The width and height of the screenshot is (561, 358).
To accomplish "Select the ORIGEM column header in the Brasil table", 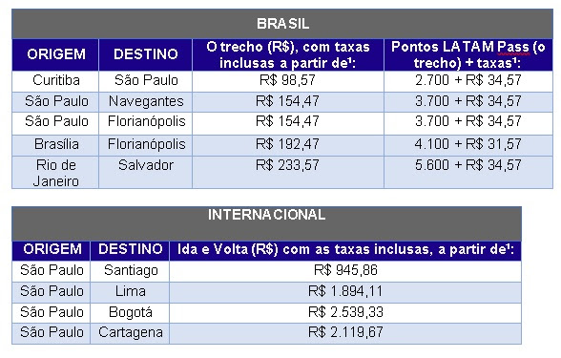I will [x=55, y=54].
